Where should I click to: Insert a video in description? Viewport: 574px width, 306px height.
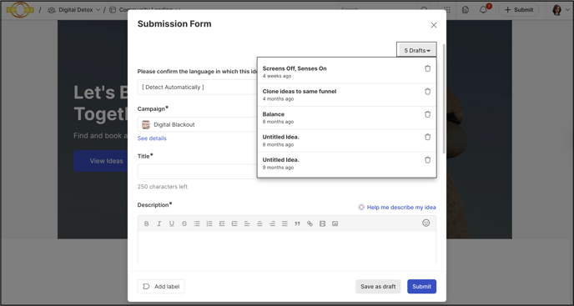tap(323, 223)
